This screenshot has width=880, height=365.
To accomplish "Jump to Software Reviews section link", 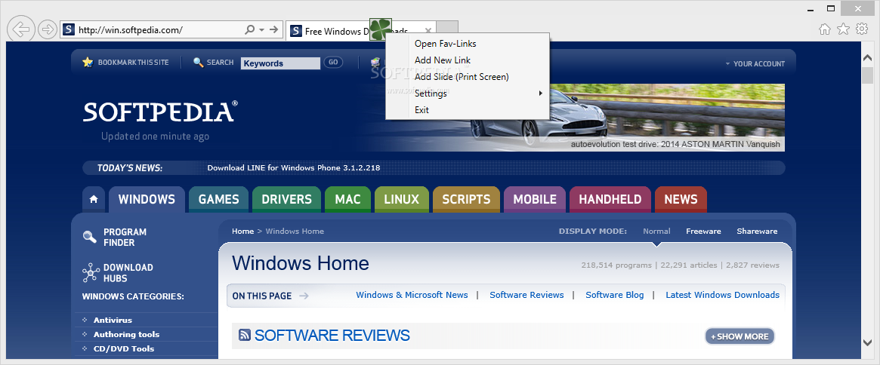I will coord(526,295).
